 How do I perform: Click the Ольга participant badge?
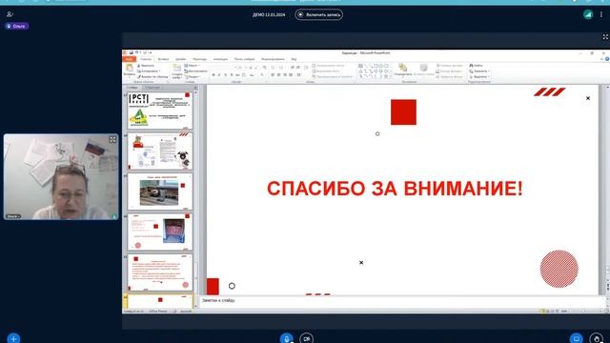click(x=17, y=26)
